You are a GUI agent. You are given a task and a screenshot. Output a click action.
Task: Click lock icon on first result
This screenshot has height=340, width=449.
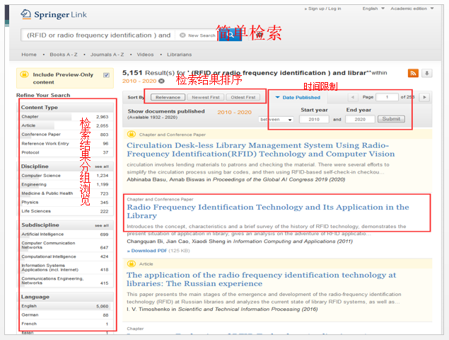(x=131, y=134)
